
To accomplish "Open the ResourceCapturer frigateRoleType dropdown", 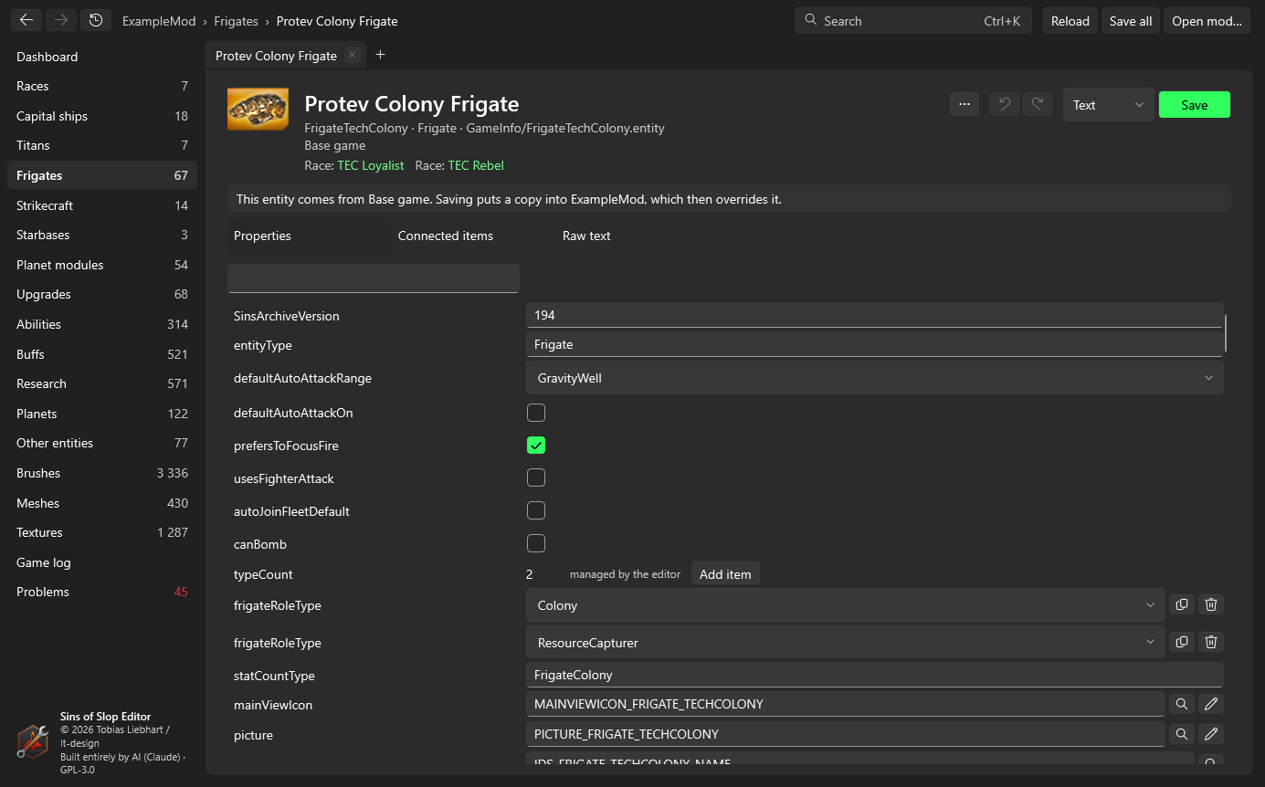I will tap(846, 643).
